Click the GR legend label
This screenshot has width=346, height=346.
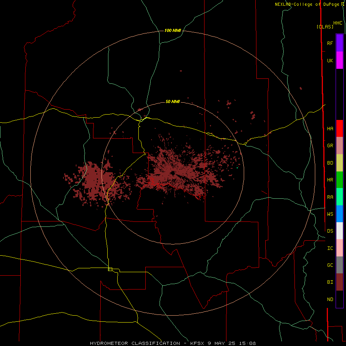[330, 146]
